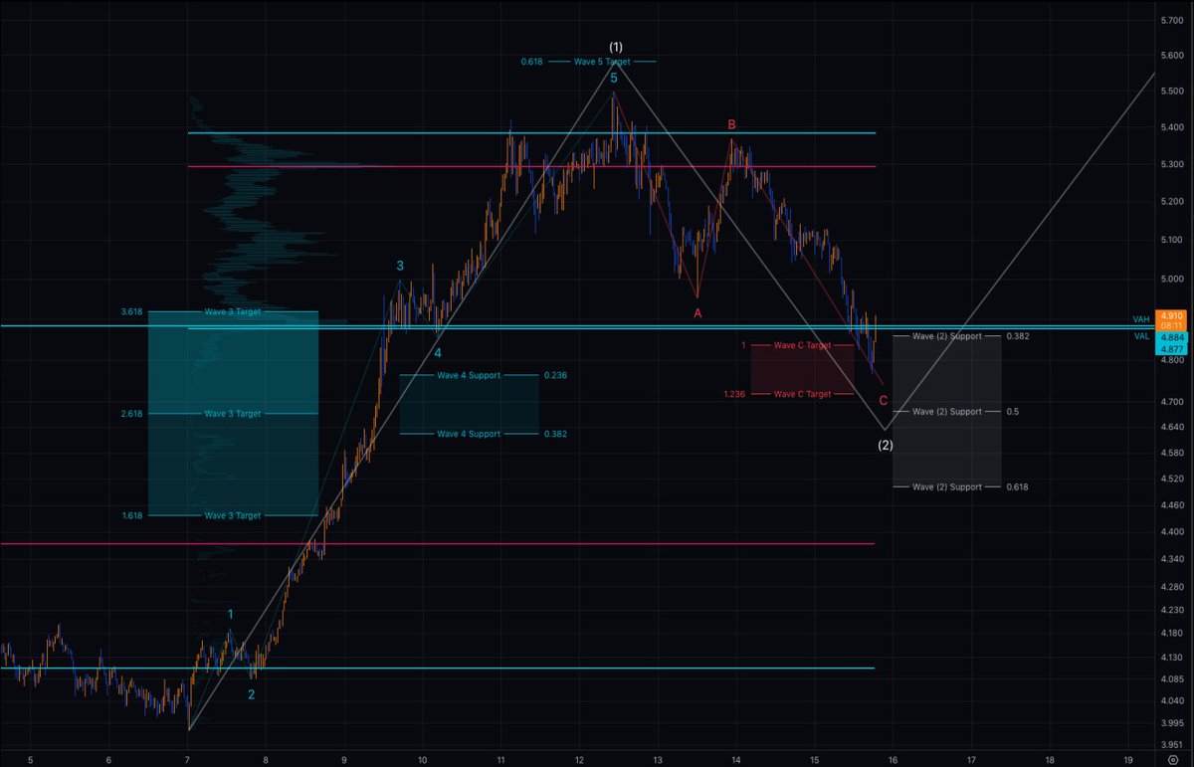Click 4.640 on the price scale

point(1171,427)
